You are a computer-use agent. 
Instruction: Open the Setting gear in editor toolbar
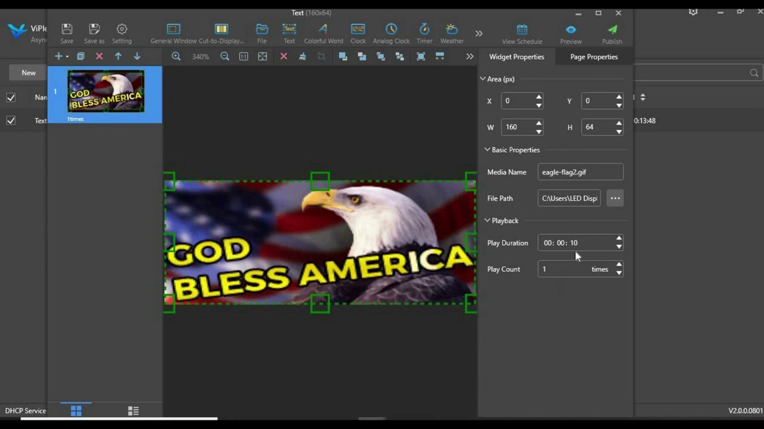[x=122, y=33]
